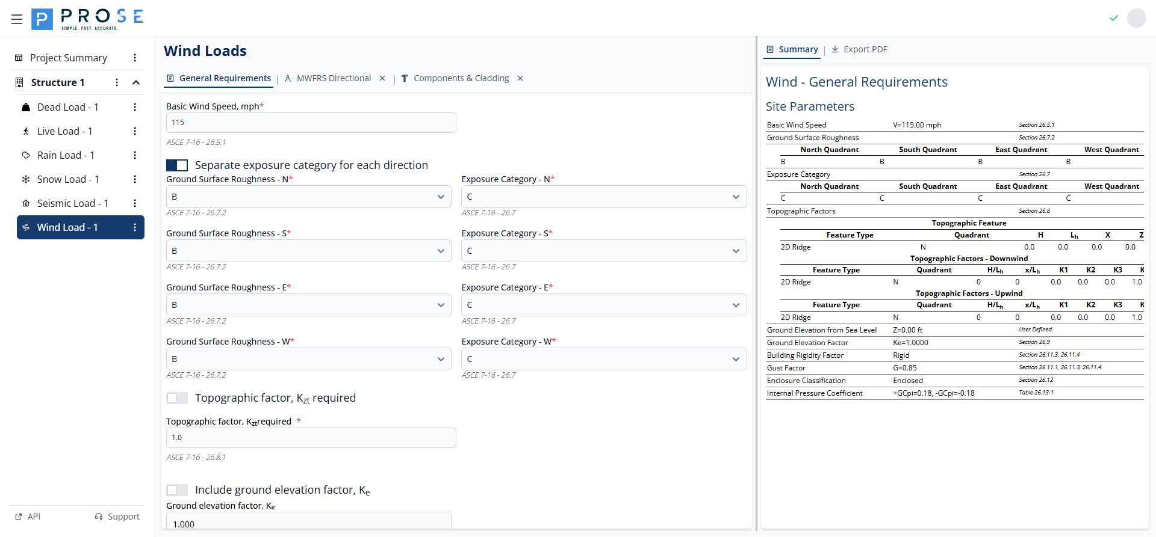The height and width of the screenshot is (537, 1156).
Task: Open Exposure Category - S dropdown
Action: tap(603, 251)
